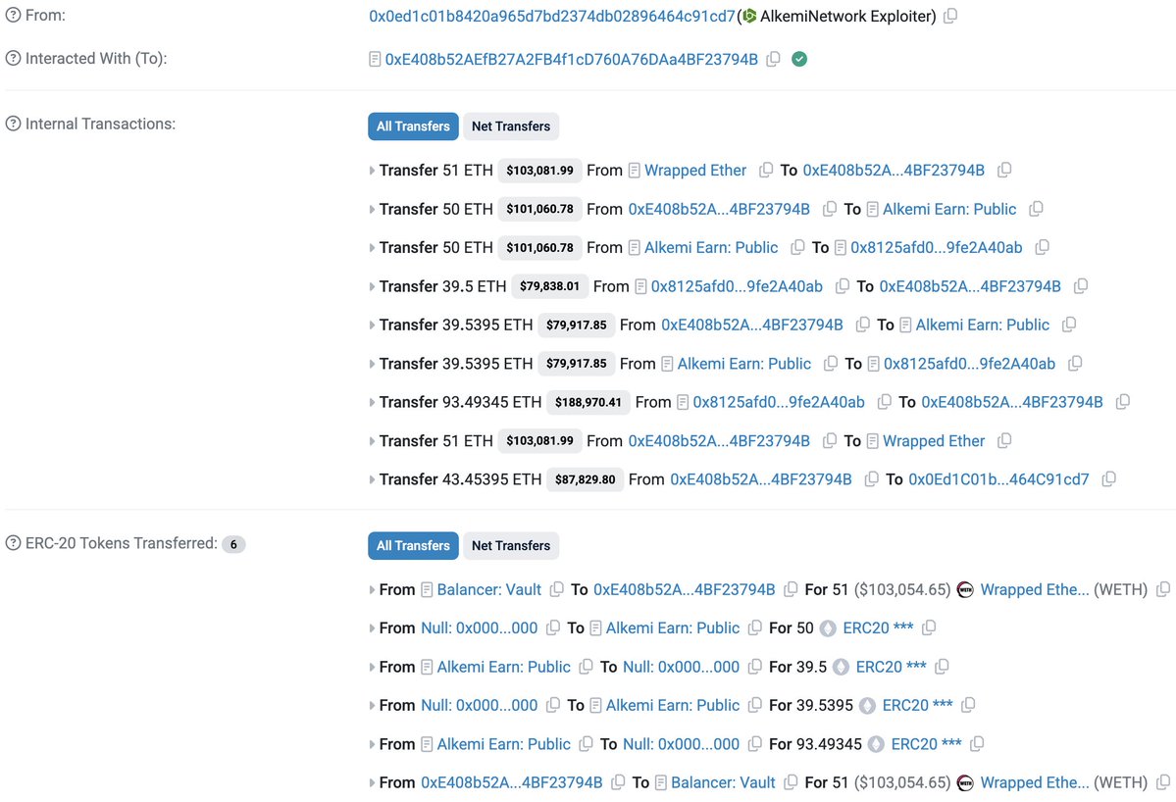The height and width of the screenshot is (802, 1176).
Task: Copy Null address in For 39.5395 token row
Action: point(553,705)
